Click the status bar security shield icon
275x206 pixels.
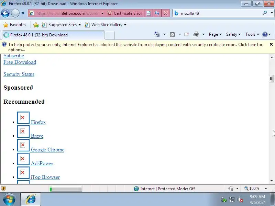pos(3,188)
